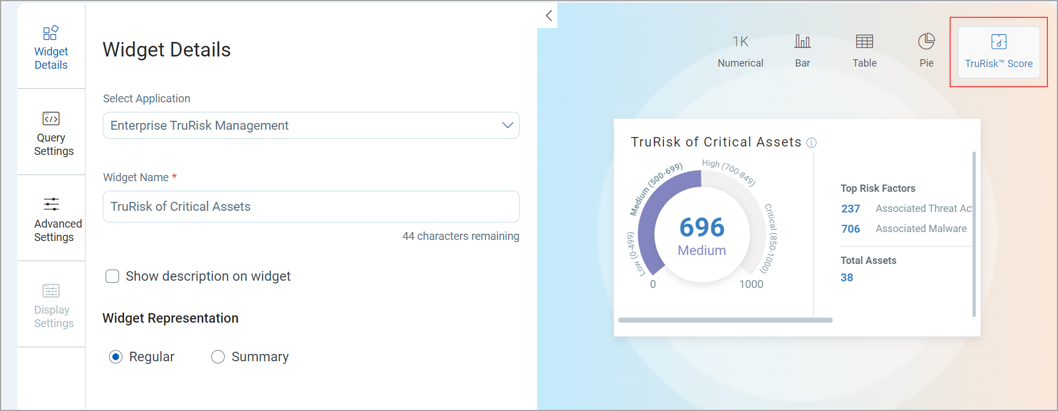1058x411 pixels.
Task: Select the Bar chart icon
Action: pyautogui.click(x=802, y=49)
